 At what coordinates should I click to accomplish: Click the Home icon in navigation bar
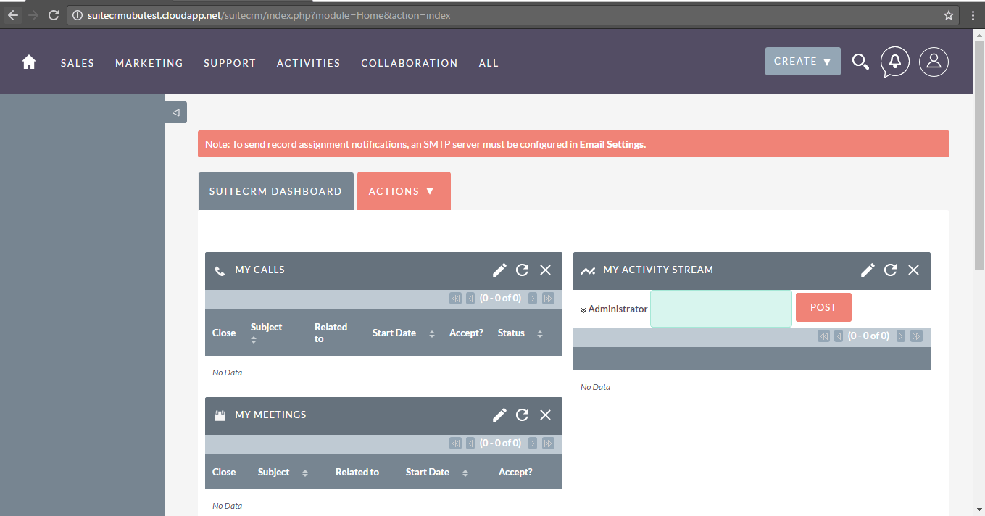(x=29, y=62)
